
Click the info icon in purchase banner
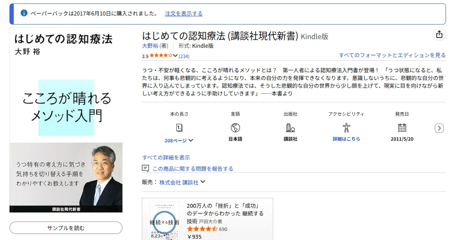tap(24, 13)
